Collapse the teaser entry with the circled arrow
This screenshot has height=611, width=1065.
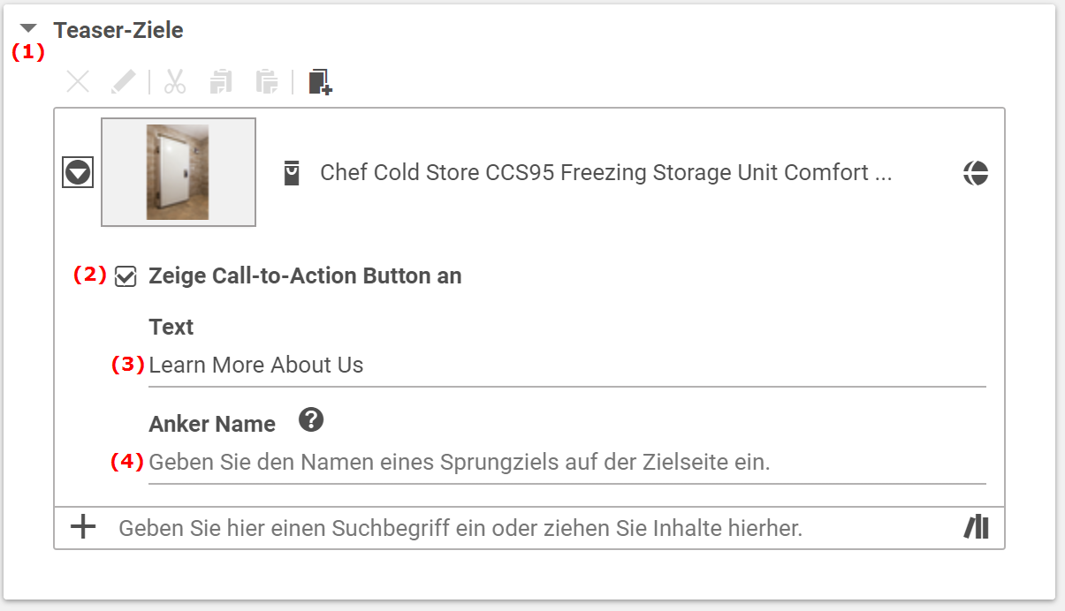click(x=77, y=172)
